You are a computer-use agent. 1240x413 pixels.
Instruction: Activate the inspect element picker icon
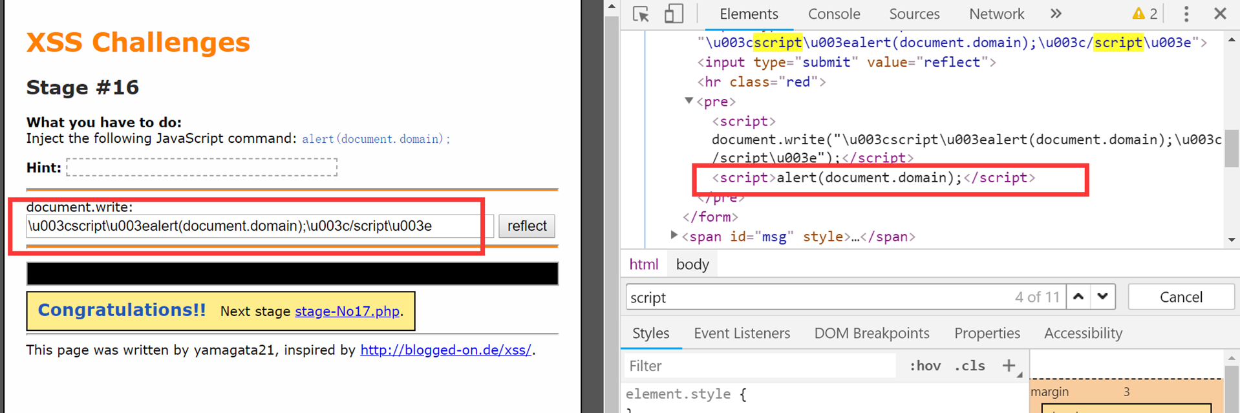(x=641, y=14)
